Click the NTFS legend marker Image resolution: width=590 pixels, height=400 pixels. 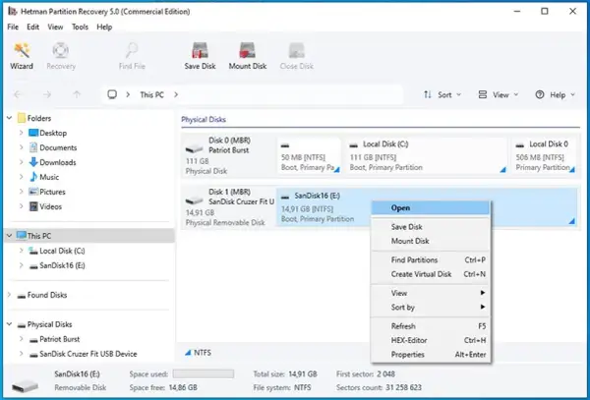coord(188,353)
